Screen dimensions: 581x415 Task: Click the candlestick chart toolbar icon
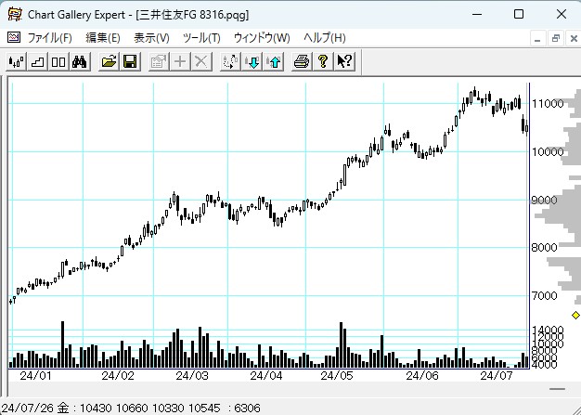(16, 61)
